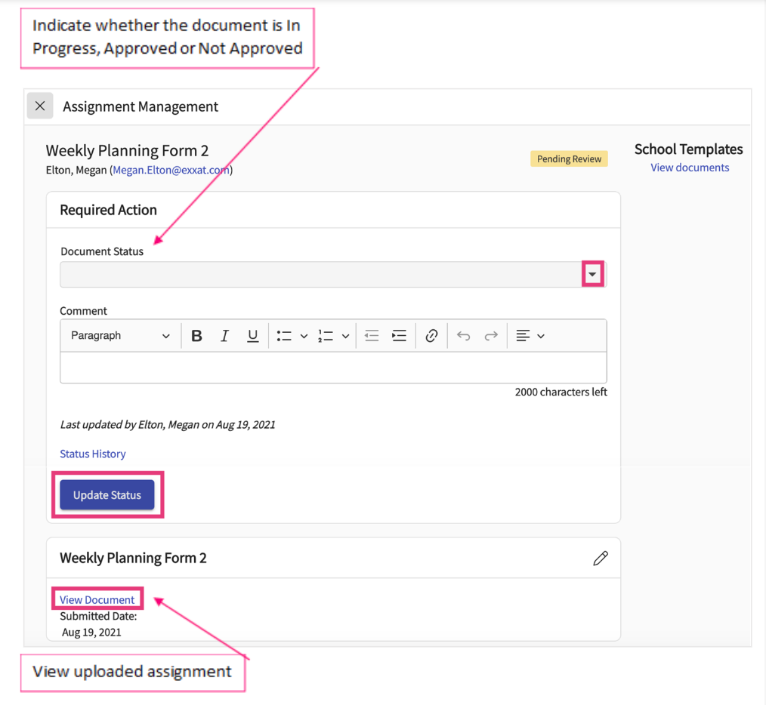Increase indent in the comment editor
This screenshot has width=766, height=705.
point(399,336)
